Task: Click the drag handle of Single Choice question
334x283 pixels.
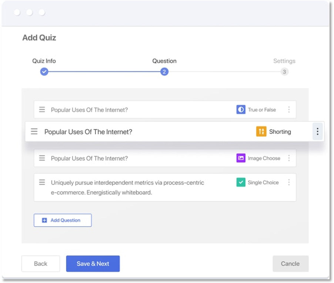Action: [42, 182]
